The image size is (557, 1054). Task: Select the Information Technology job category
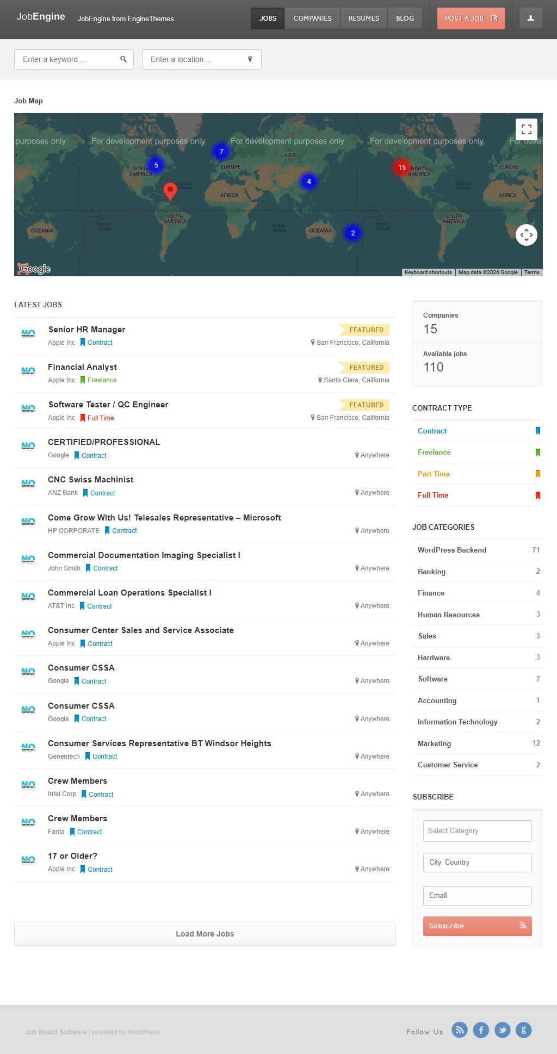click(457, 722)
